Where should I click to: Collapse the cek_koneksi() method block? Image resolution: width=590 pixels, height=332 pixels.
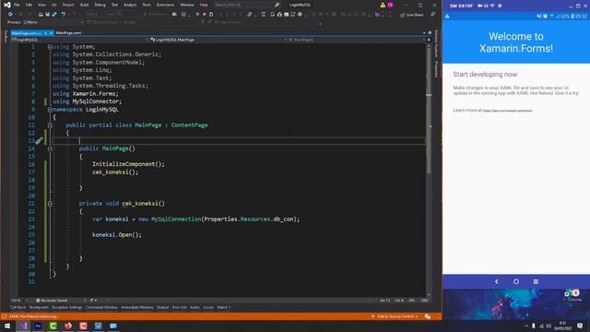50,204
